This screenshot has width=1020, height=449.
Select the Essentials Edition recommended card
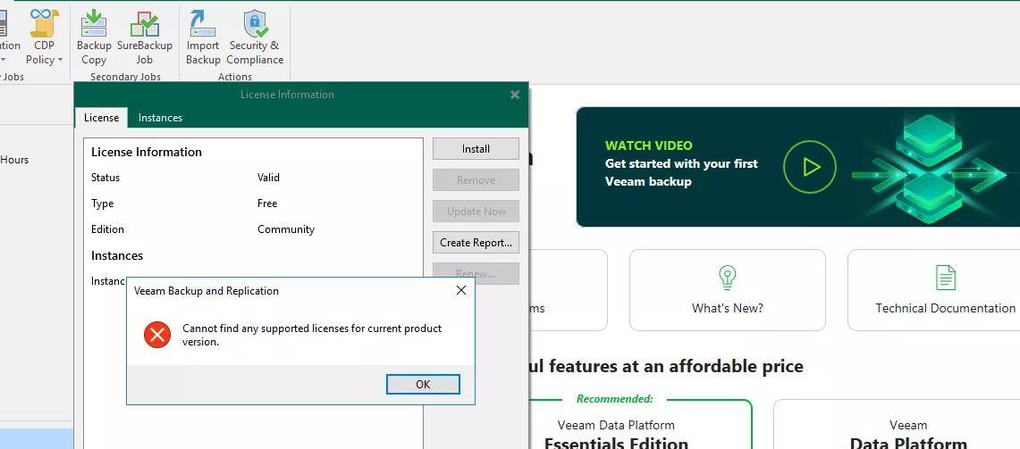[641, 424]
